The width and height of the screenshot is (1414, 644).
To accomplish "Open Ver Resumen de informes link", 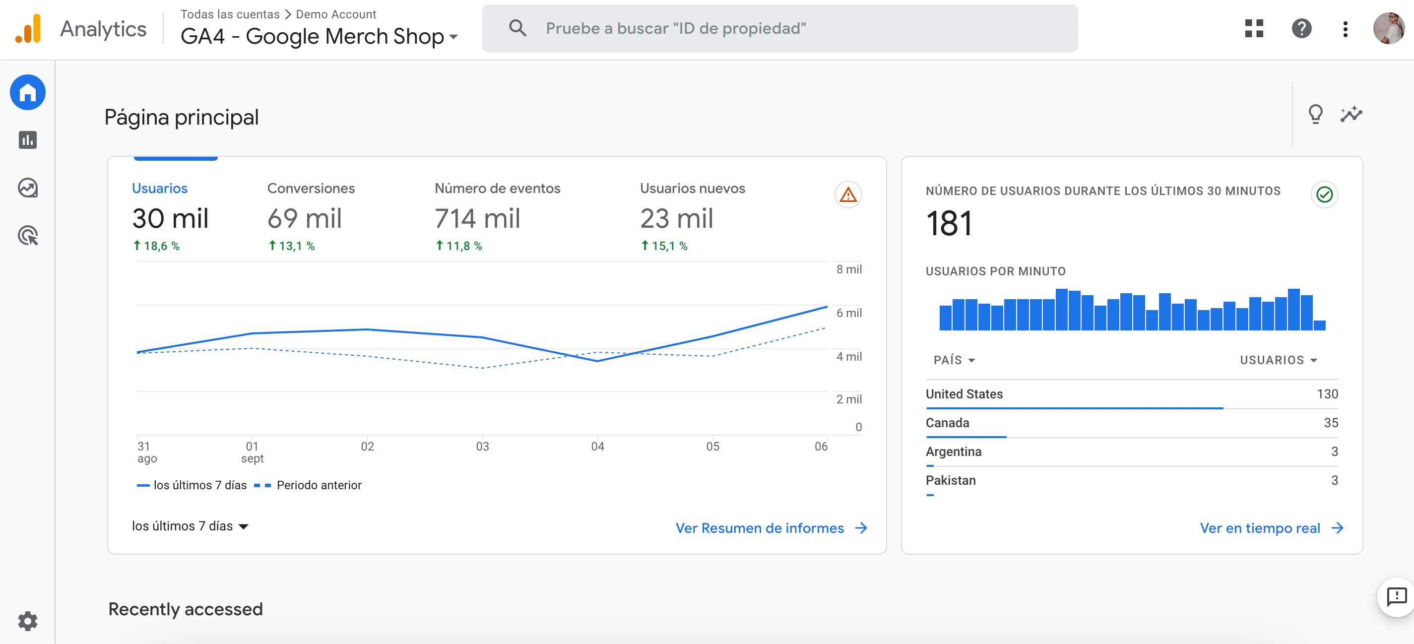I will pos(760,527).
